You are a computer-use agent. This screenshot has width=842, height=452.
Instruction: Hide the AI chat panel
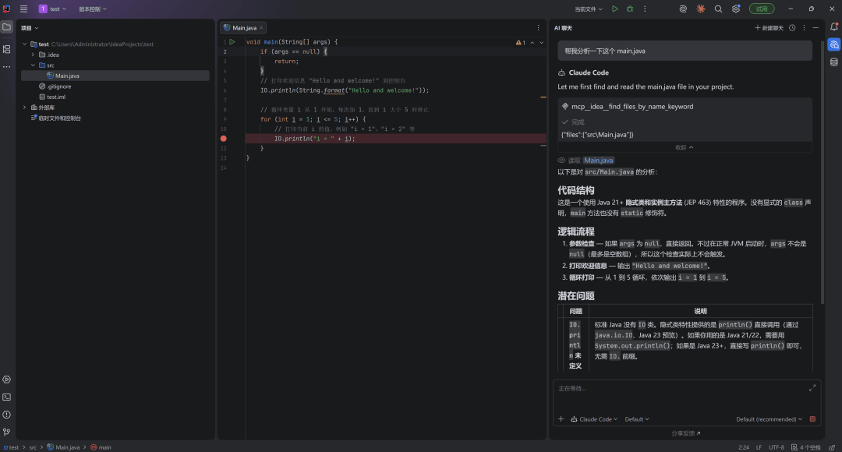[x=815, y=27]
